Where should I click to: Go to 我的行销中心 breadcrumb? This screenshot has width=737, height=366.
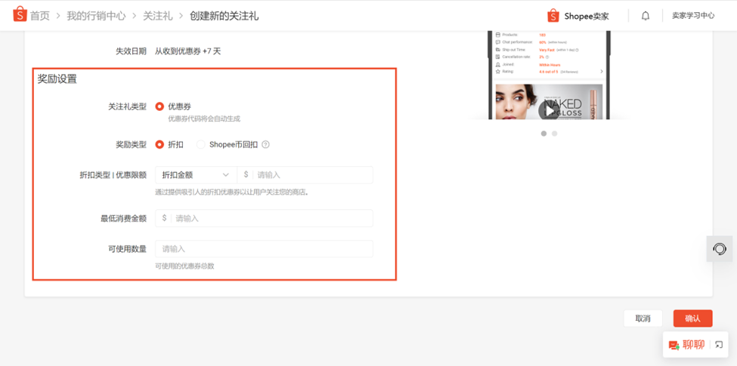(96, 16)
